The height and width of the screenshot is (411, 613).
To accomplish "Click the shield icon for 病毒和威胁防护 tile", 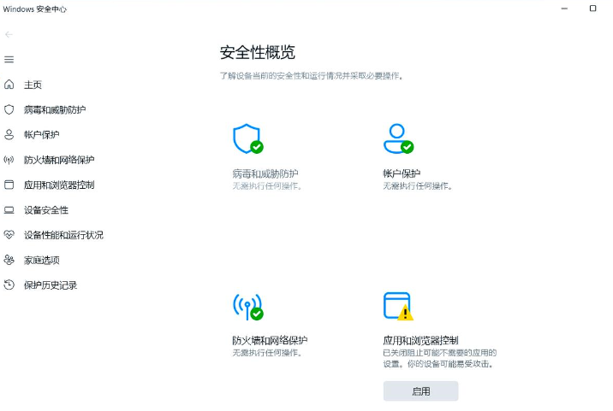I will tap(246, 138).
